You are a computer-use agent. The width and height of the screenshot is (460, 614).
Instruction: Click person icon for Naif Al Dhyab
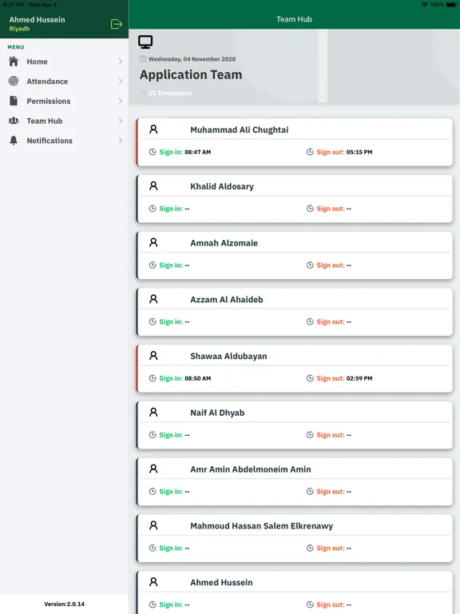[x=153, y=413]
